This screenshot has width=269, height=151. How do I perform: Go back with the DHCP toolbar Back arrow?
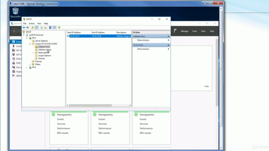[x=24, y=28]
